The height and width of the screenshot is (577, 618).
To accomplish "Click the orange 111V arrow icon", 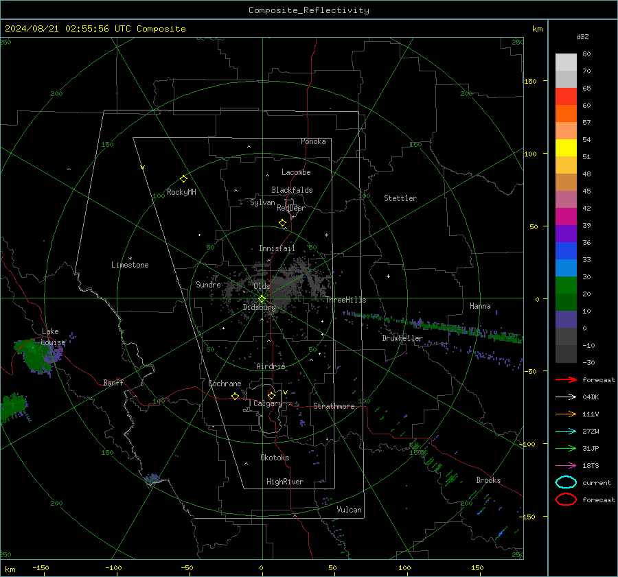I will pos(566,414).
